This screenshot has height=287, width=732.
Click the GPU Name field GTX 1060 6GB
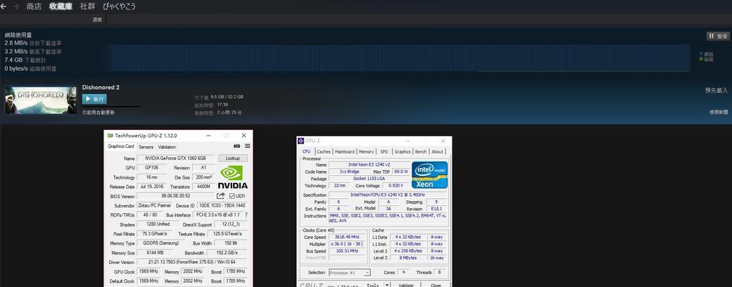click(x=176, y=159)
